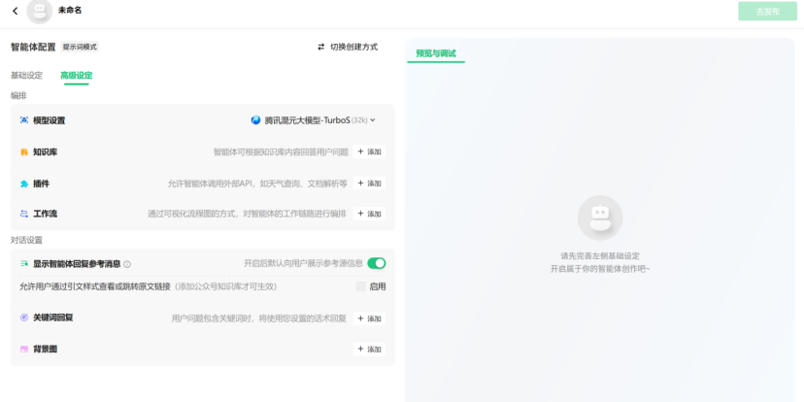The width and height of the screenshot is (804, 402).
Task: Click 切换创建方式 to switch creation mode
Action: pos(347,47)
